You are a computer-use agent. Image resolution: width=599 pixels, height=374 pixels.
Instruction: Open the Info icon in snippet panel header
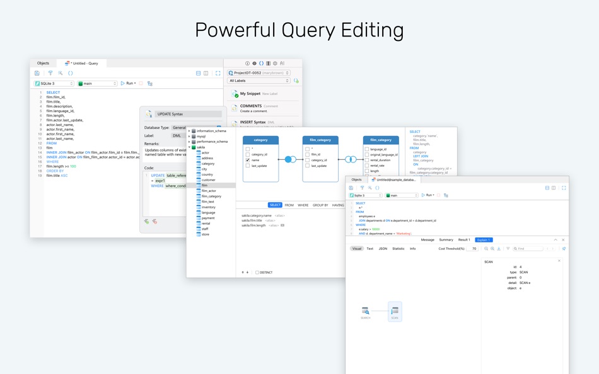pos(247,64)
